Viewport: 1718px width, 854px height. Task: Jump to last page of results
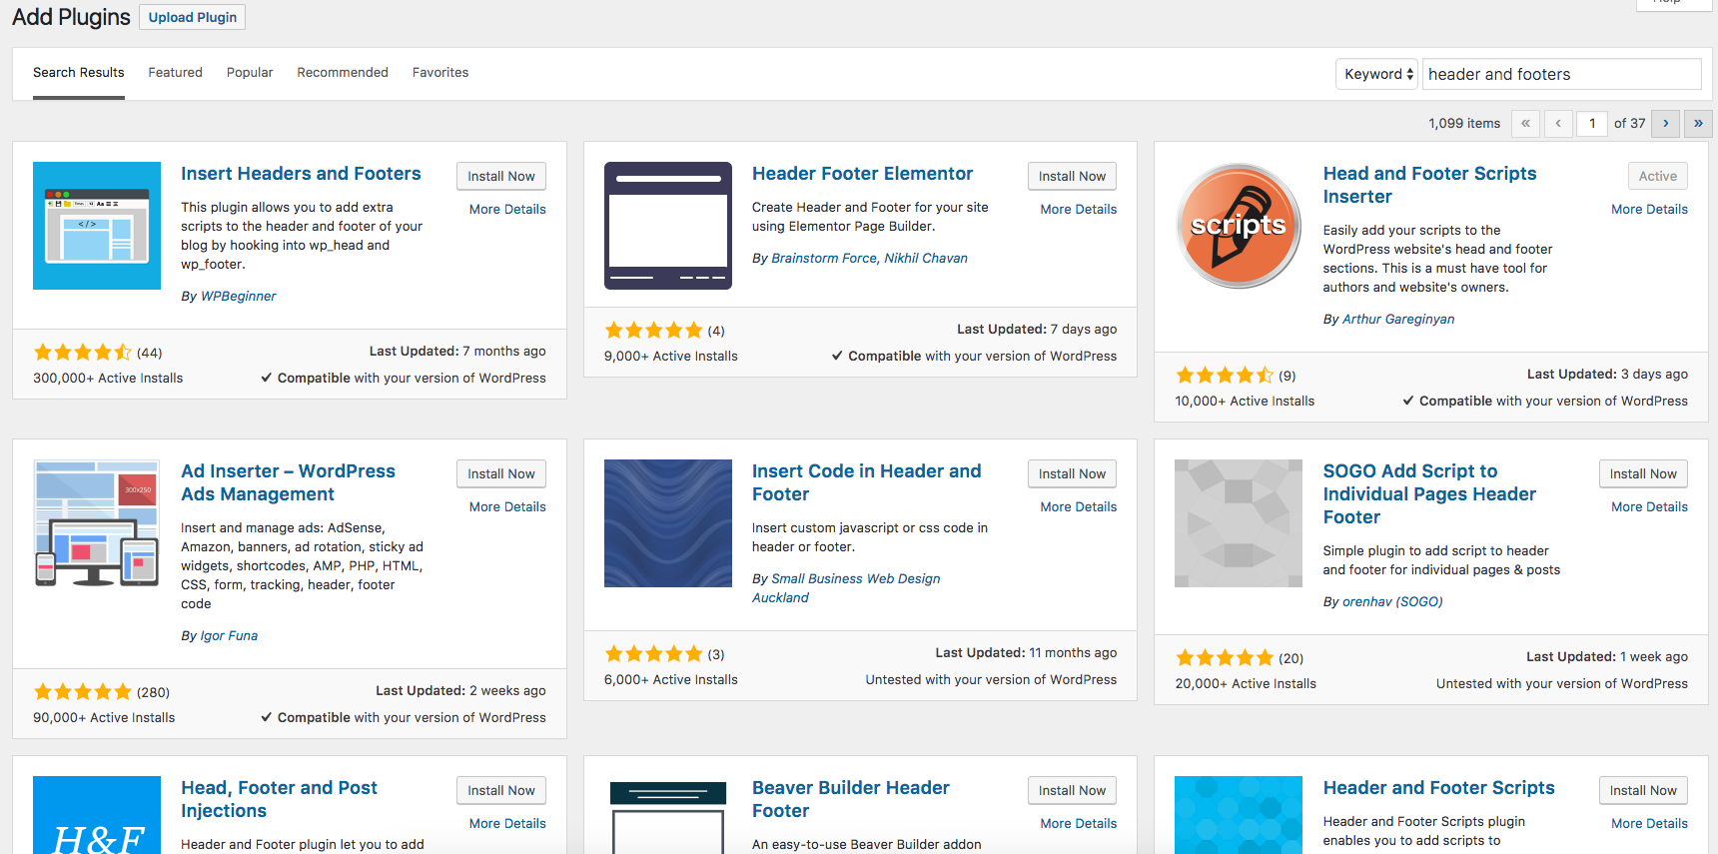(1698, 124)
